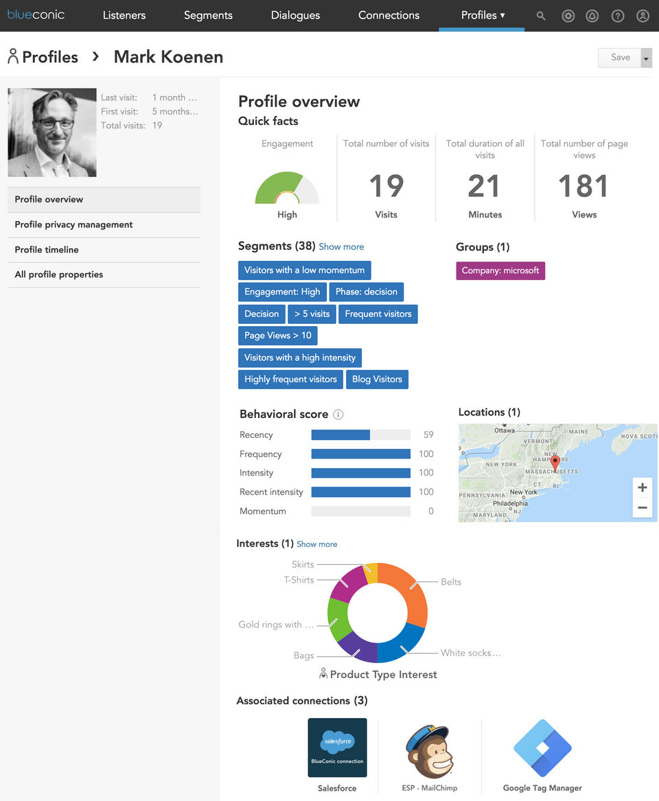Open the Dialogues tab

(295, 15)
